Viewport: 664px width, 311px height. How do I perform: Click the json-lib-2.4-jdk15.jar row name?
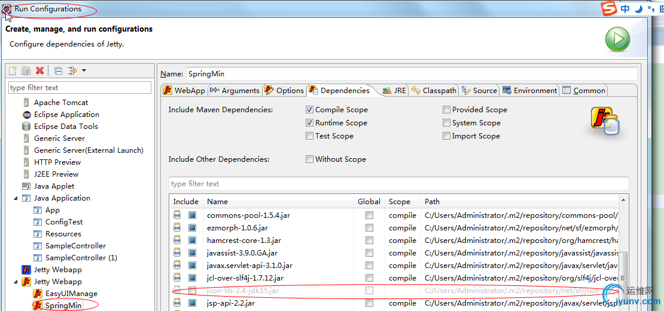(x=243, y=291)
